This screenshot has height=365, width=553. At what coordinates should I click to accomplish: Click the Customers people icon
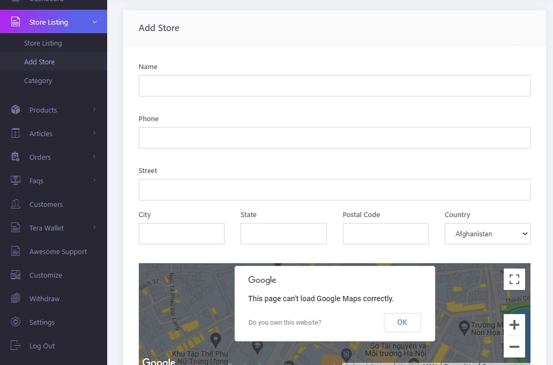[16, 204]
